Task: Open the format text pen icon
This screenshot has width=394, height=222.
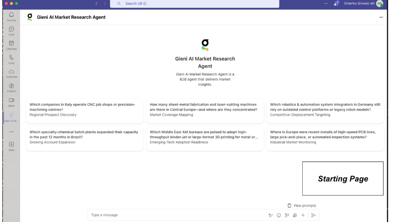Action: (x=271, y=215)
